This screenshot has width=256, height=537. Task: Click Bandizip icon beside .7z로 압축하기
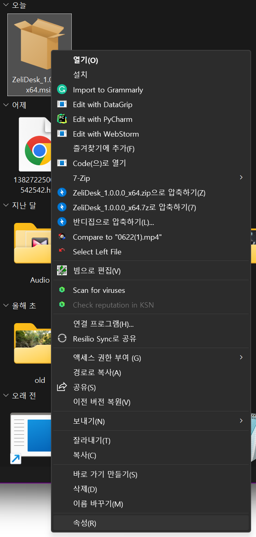[62, 207]
